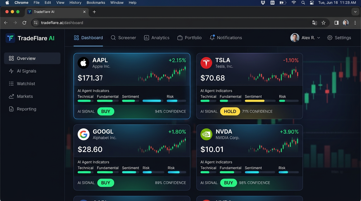Screen dimensions: 361x201
Task: Click the browser back arrow
Action: (x=6, y=23)
